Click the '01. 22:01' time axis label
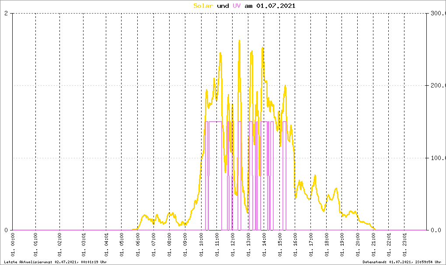Screen dimensions: 446x265 (x=389, y=245)
